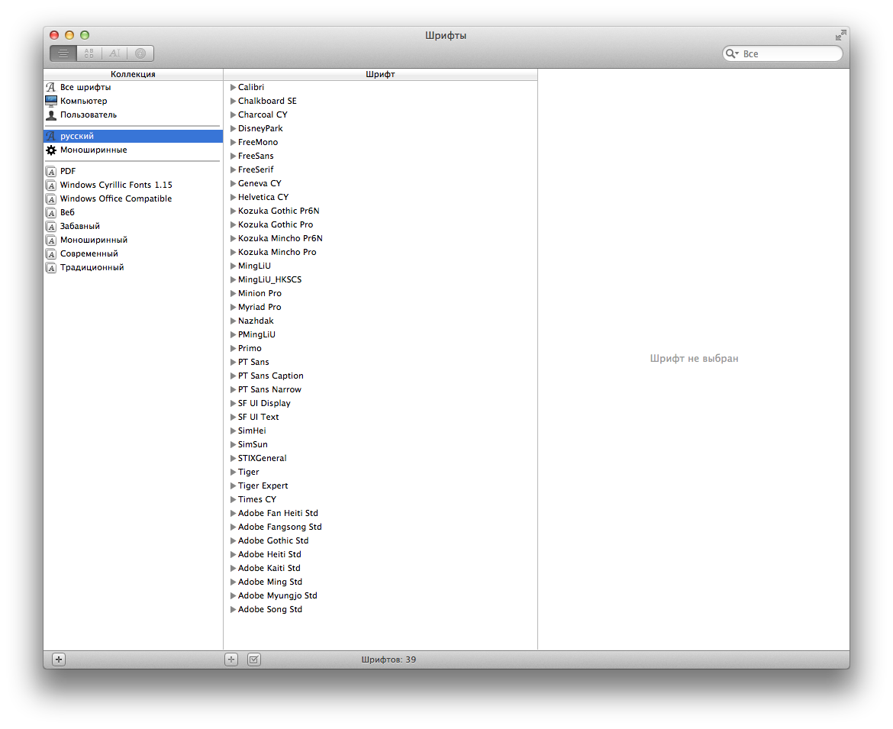The image size is (893, 729).
Task: Expand Times CY font family
Action: pyautogui.click(x=233, y=499)
